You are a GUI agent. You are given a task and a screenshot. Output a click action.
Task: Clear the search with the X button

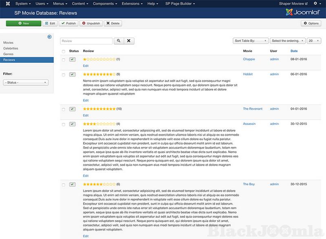(x=128, y=41)
